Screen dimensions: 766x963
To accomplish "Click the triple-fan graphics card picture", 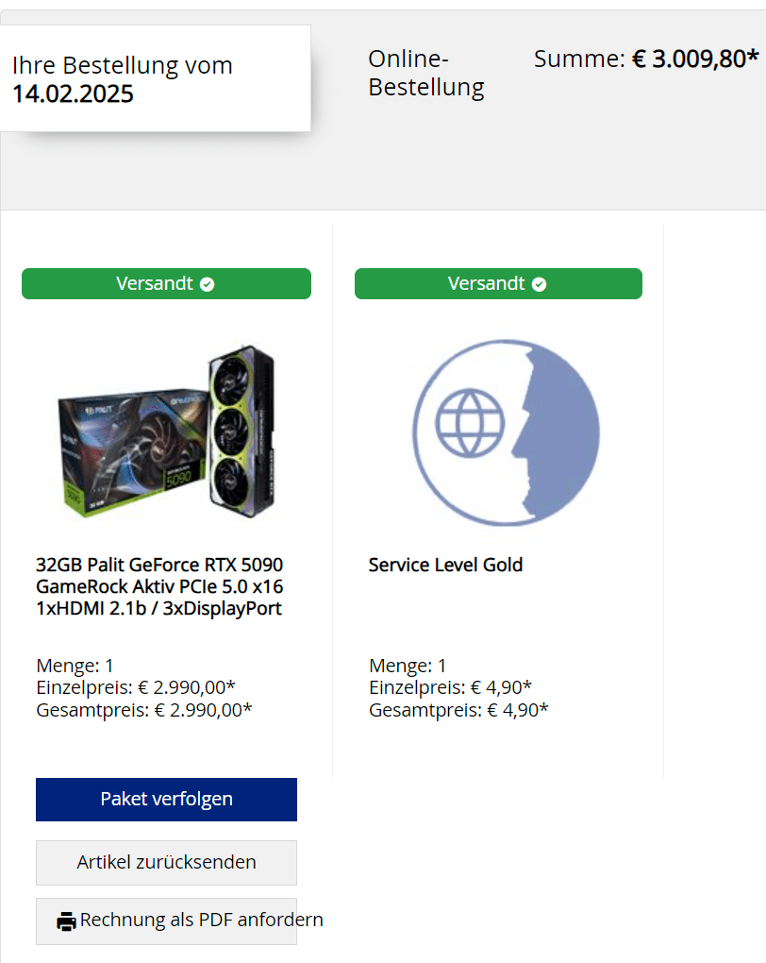I will tap(241, 430).
